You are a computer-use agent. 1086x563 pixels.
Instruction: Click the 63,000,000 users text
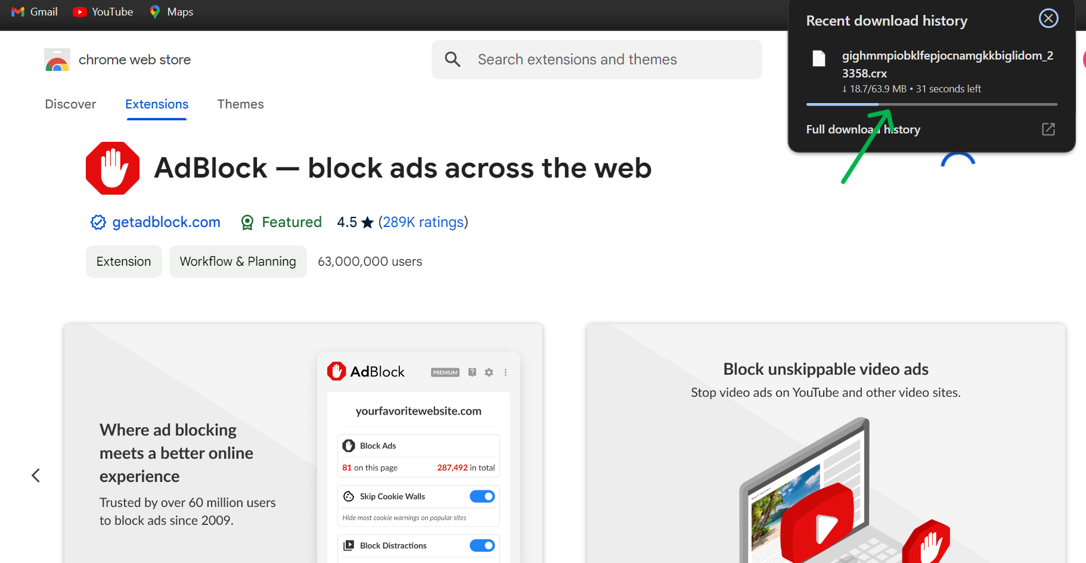[x=370, y=262]
